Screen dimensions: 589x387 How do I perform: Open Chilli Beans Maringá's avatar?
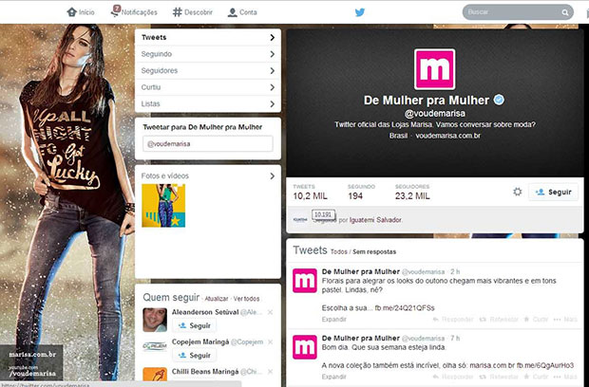(155, 375)
